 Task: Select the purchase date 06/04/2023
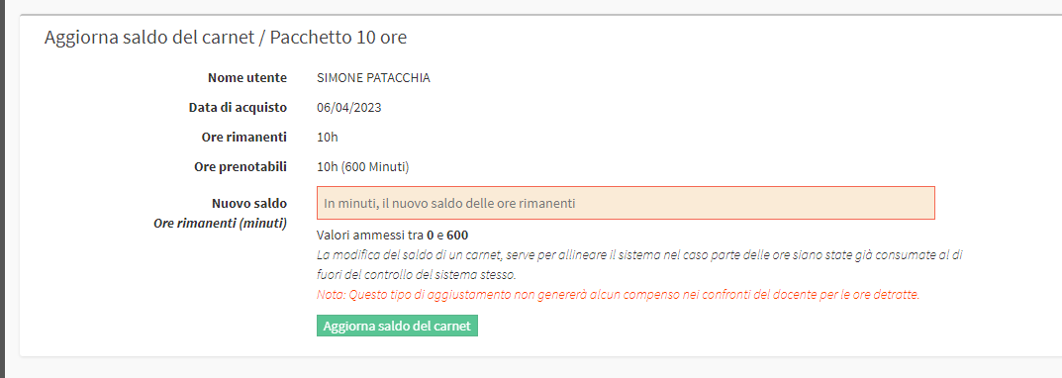pos(348,108)
